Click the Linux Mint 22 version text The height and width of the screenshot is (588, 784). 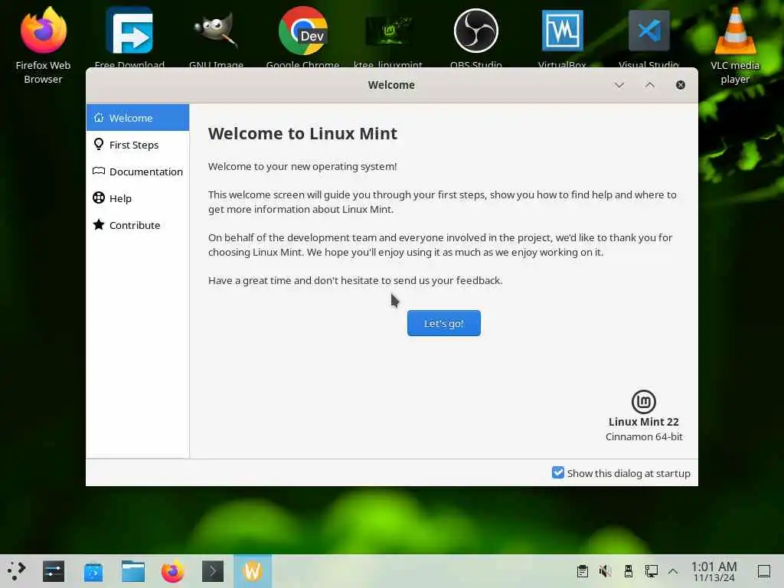(643, 422)
